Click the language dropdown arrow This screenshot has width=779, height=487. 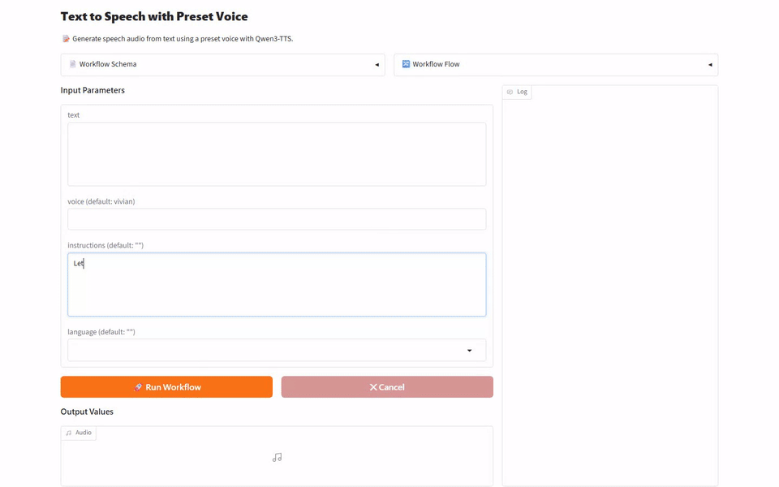[469, 351]
